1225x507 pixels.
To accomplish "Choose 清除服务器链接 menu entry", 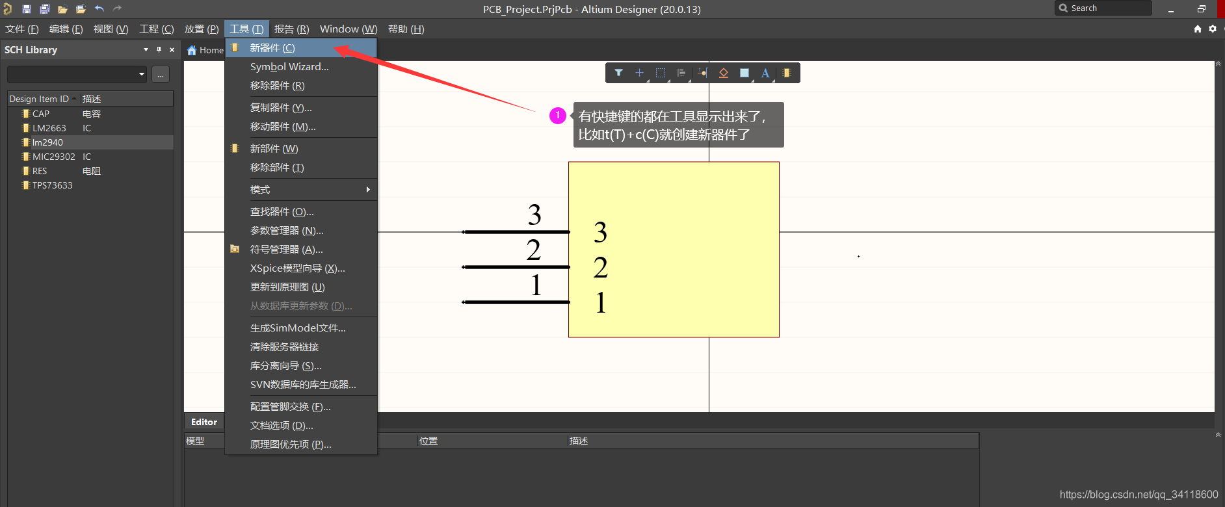I will (301, 347).
